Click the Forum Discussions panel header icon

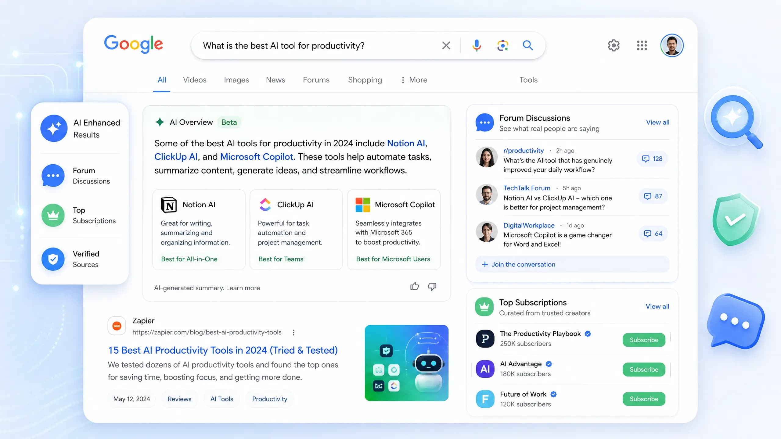(484, 123)
